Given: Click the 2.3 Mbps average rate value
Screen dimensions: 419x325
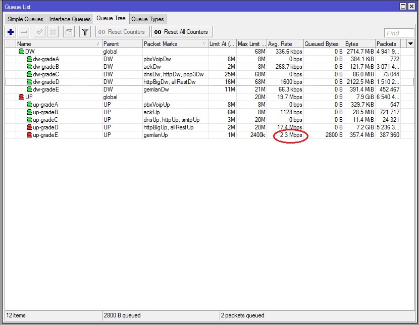Looking at the screenshot, I should point(291,135).
